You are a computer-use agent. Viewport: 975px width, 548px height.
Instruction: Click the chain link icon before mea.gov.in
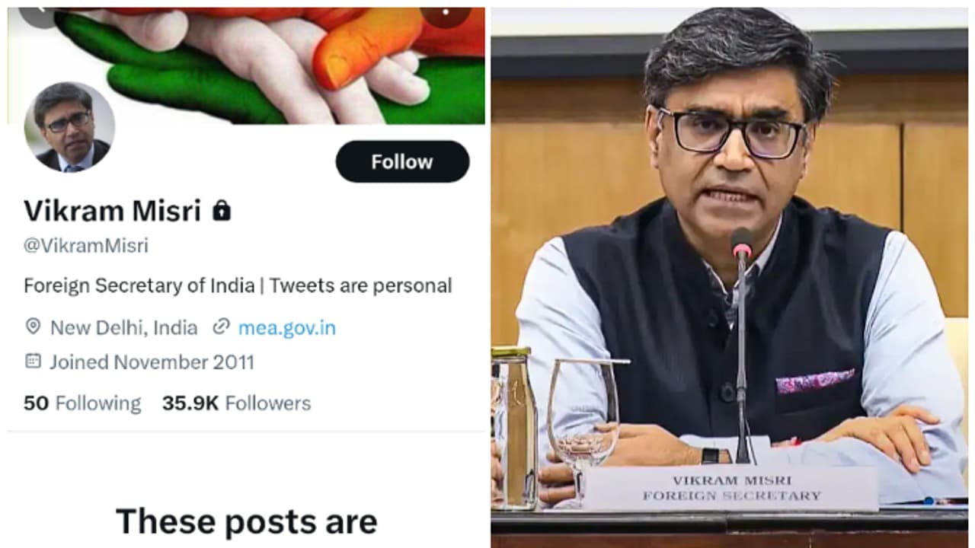pos(221,327)
